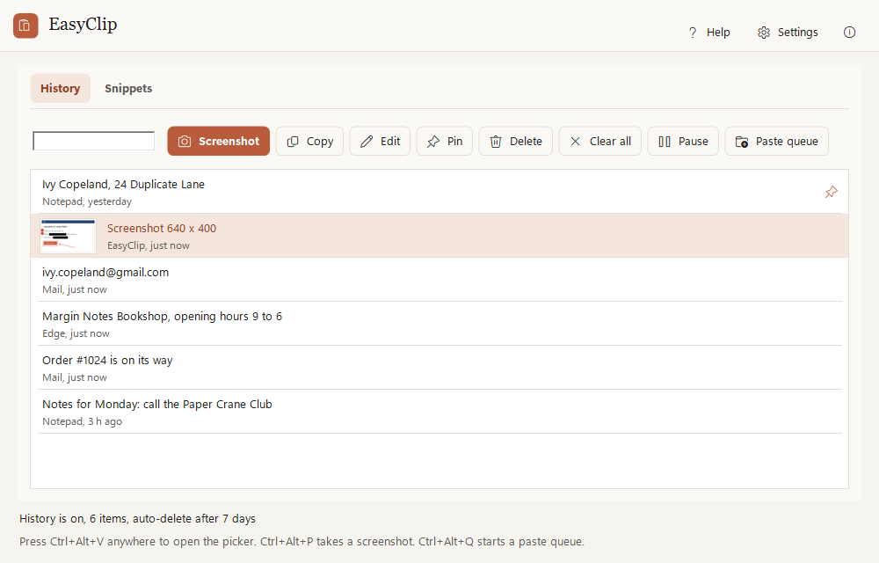Click the camera icon on Screenshot button
The width and height of the screenshot is (879, 563).
point(185,142)
